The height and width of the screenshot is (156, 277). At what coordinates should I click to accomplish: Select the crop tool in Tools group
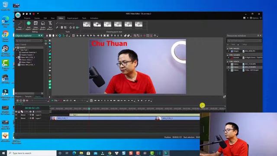pyautogui.click(x=65, y=27)
